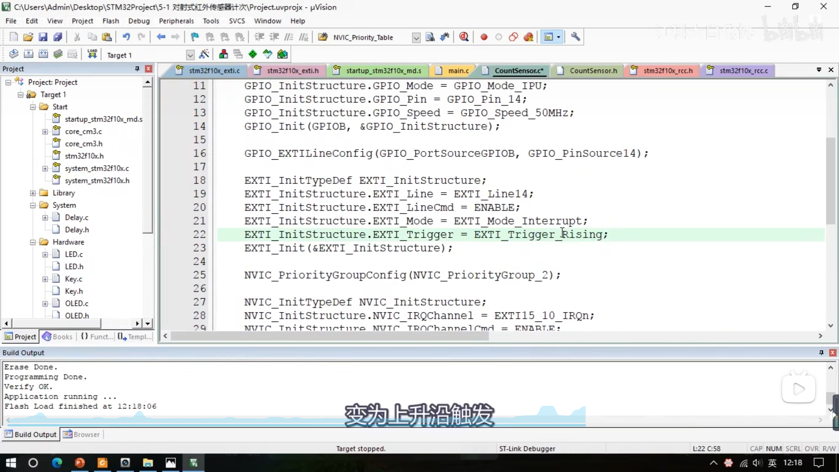Open Options for Target wand icon

(x=204, y=54)
